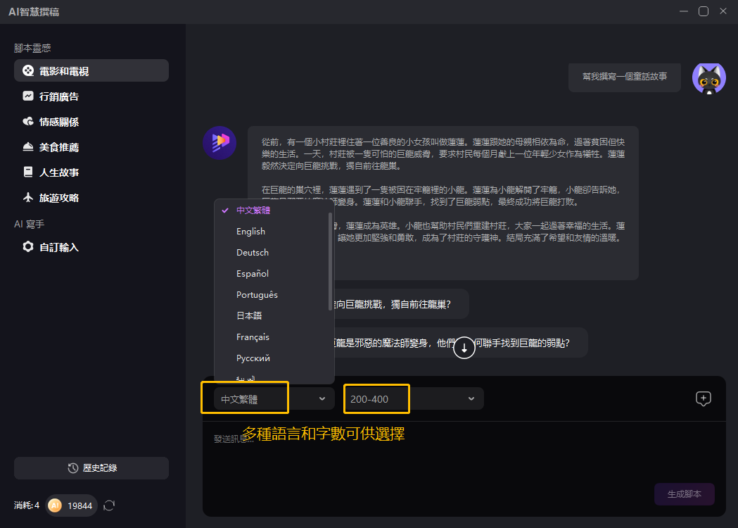Screen dimensions: 738x528
Task: Choose English from the language list
Action: tap(251, 231)
